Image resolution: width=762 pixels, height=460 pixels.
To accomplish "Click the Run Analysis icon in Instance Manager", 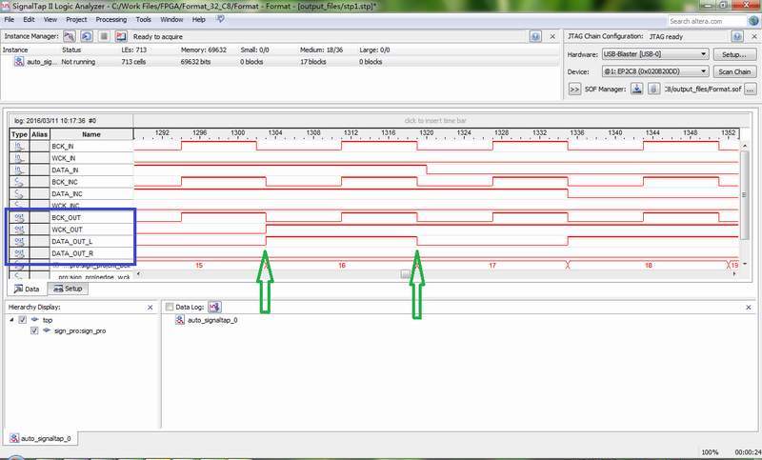I will [x=70, y=36].
